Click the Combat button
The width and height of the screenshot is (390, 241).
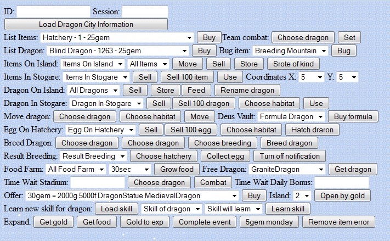[213, 182]
